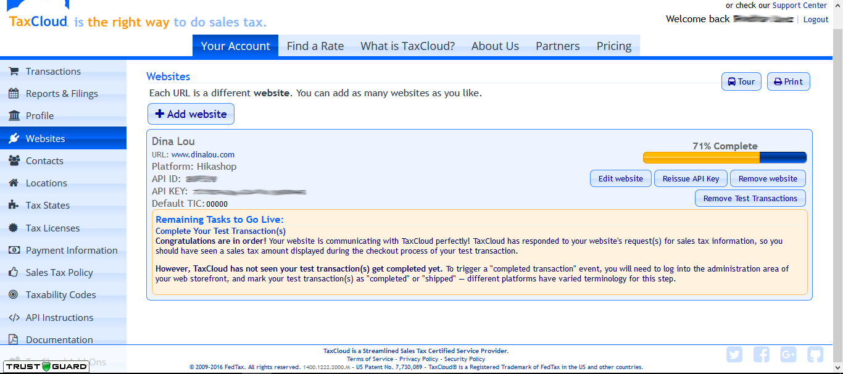Click the home icon beside Locations
Screen dimensions: 843x374
[x=14, y=183]
